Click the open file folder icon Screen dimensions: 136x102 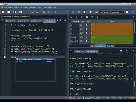pos(9,12)
